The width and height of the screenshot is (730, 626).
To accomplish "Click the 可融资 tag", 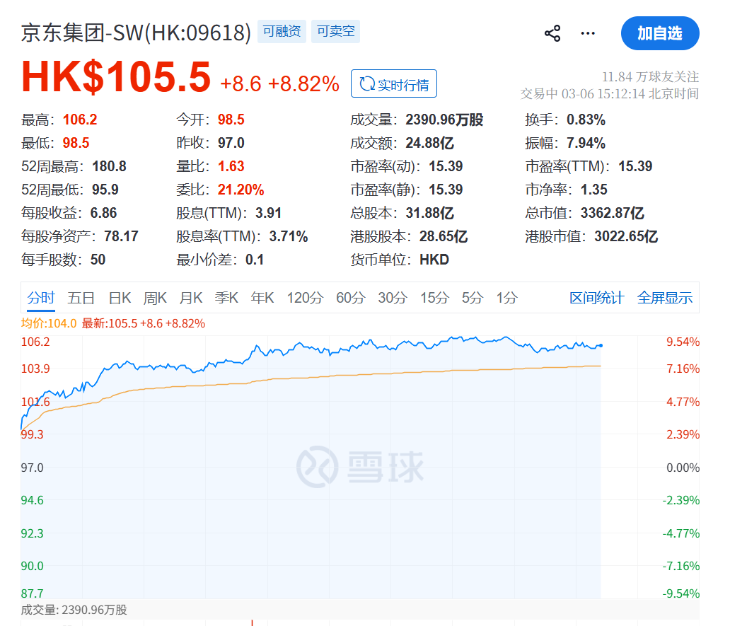I will click(x=282, y=32).
